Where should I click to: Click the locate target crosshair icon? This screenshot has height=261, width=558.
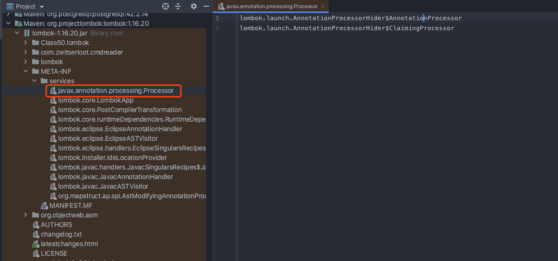165,6
